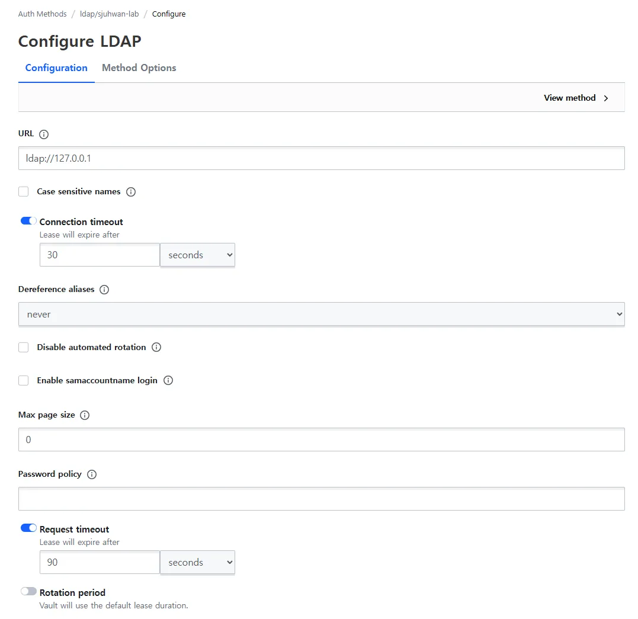The height and width of the screenshot is (619, 638).
Task: Select the Configuration tab
Action: pos(56,68)
